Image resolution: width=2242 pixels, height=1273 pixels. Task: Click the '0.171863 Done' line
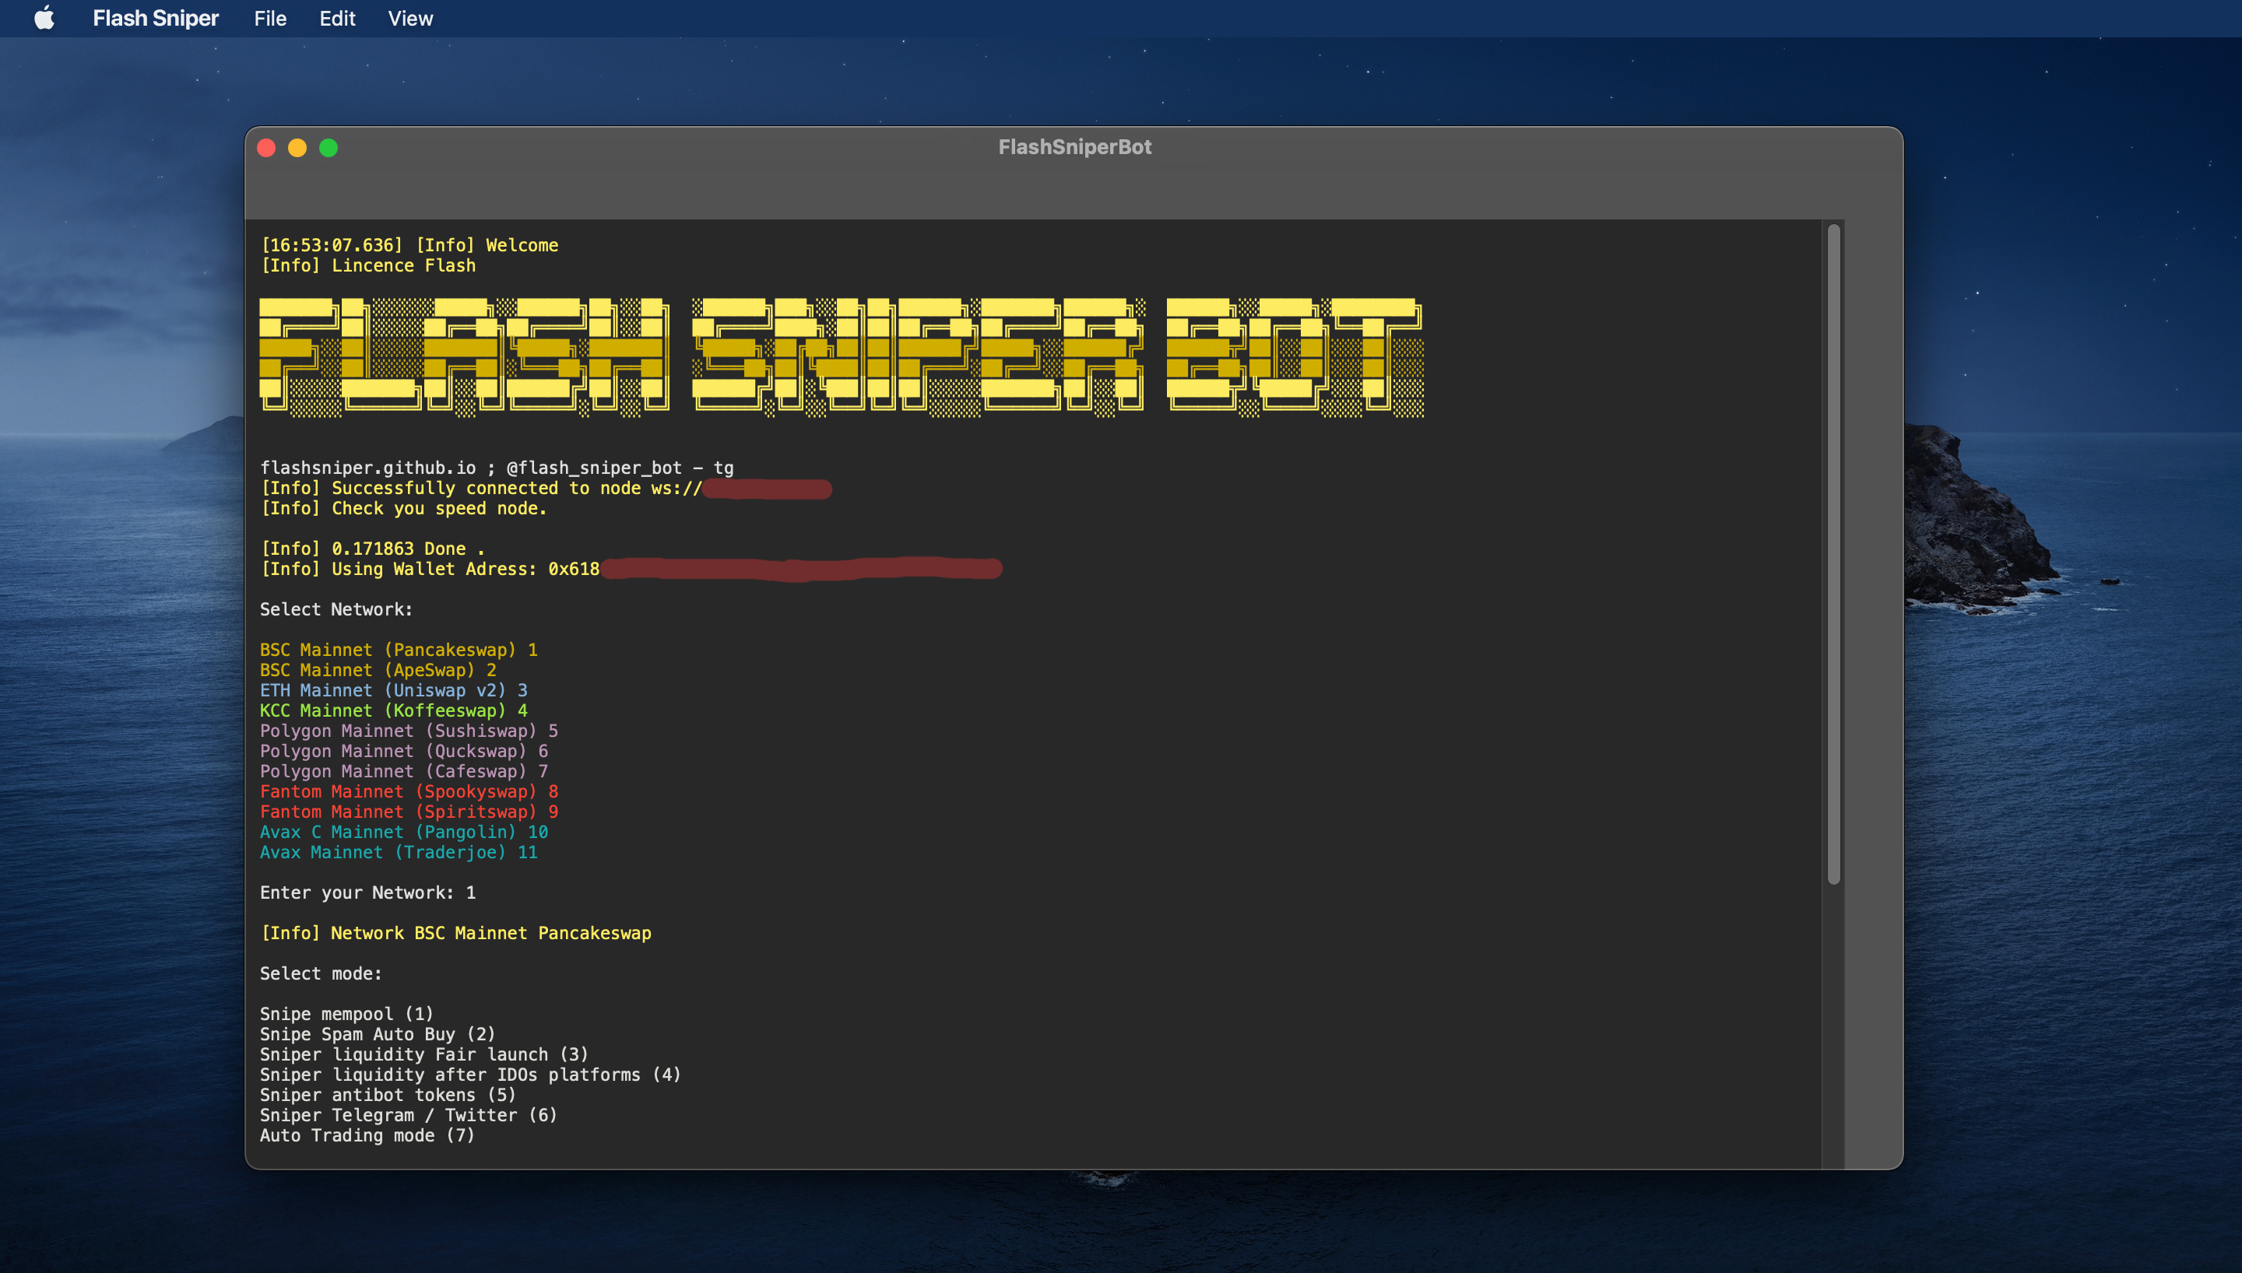pyautogui.click(x=373, y=549)
